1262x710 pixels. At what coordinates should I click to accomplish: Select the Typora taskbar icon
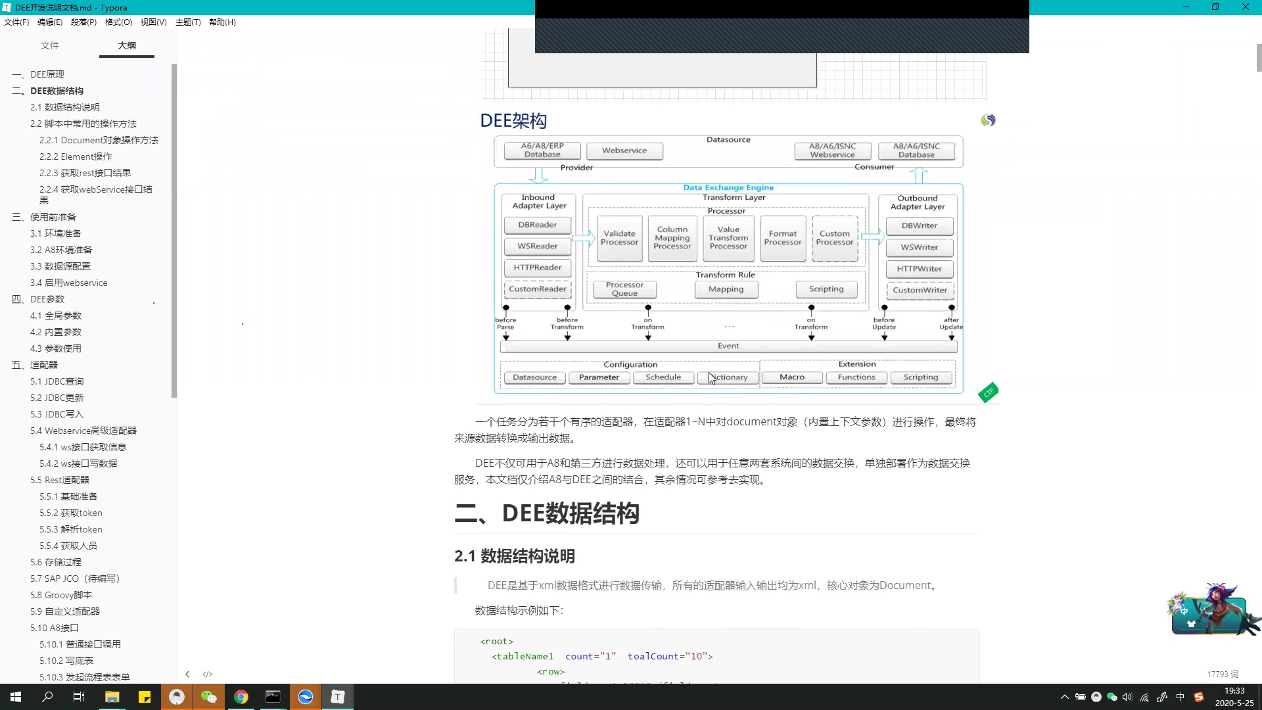point(338,697)
